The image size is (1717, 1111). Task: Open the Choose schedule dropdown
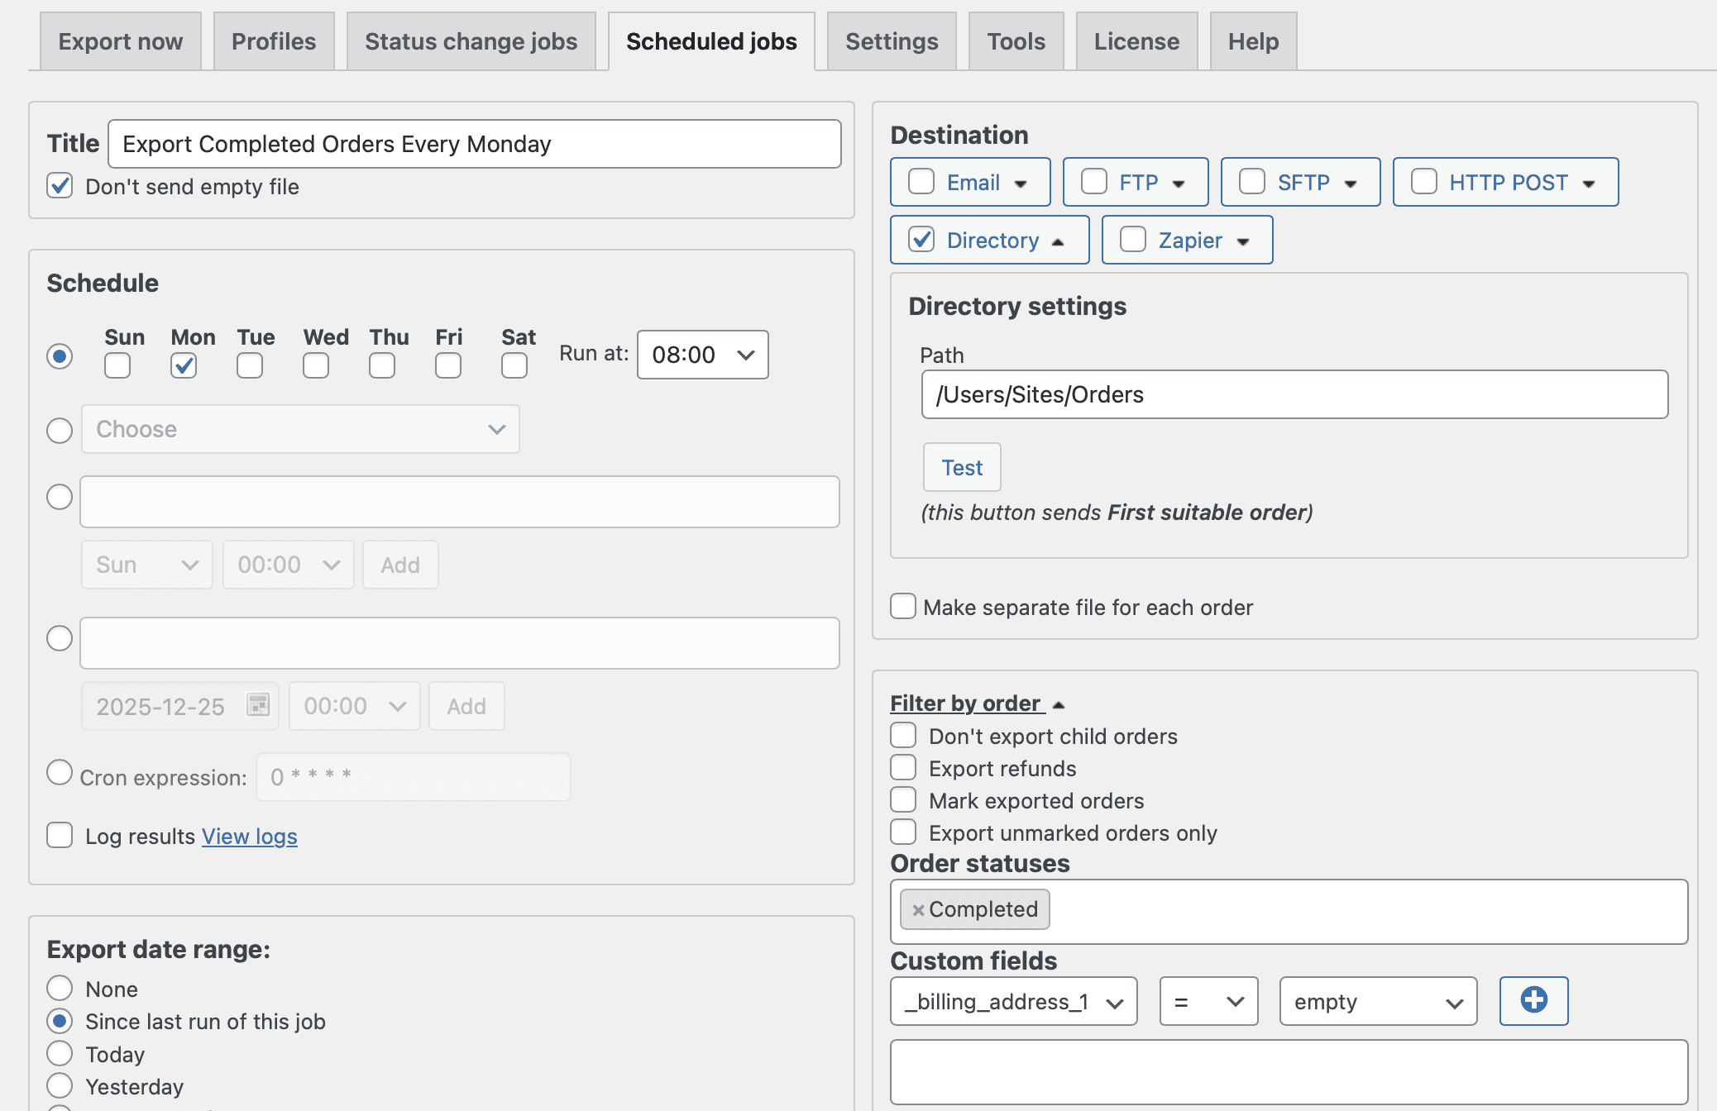click(x=300, y=429)
